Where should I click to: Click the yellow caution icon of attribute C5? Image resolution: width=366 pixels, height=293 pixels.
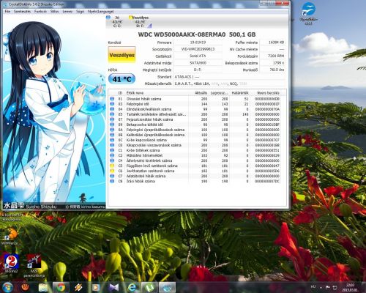(112, 166)
